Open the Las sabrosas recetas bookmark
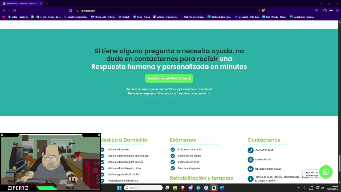This screenshot has height=192, width=341. [x=302, y=17]
